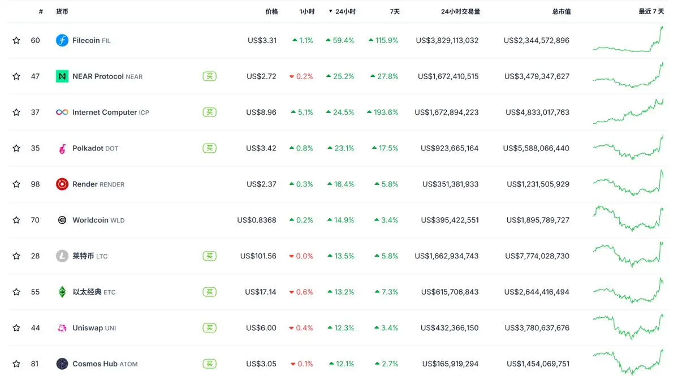Click the Polkadot buy badge
Viewport: 678px width, 376px height.
209,148
